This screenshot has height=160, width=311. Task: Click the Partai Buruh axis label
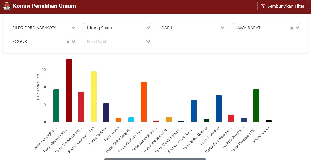(112, 133)
